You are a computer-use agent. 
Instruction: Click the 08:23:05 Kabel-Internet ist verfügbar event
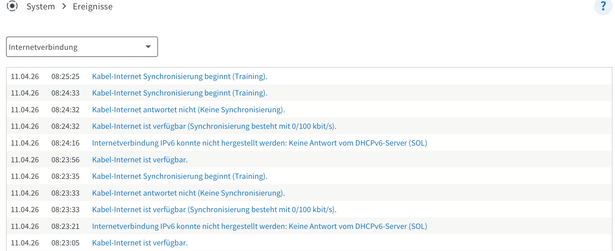coord(140,243)
